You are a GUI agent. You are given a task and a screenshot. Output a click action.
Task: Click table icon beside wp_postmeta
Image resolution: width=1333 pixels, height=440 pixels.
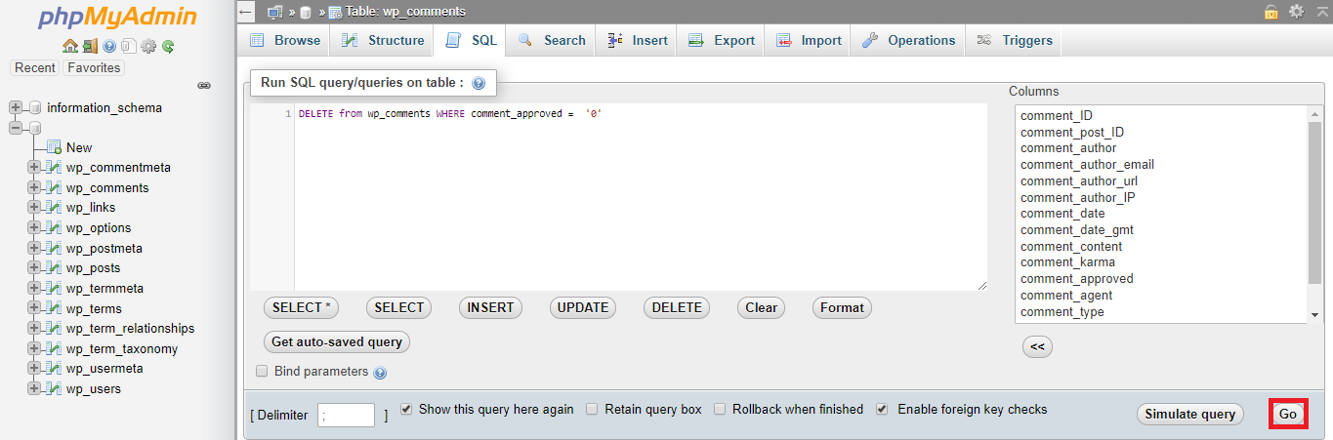(x=54, y=248)
